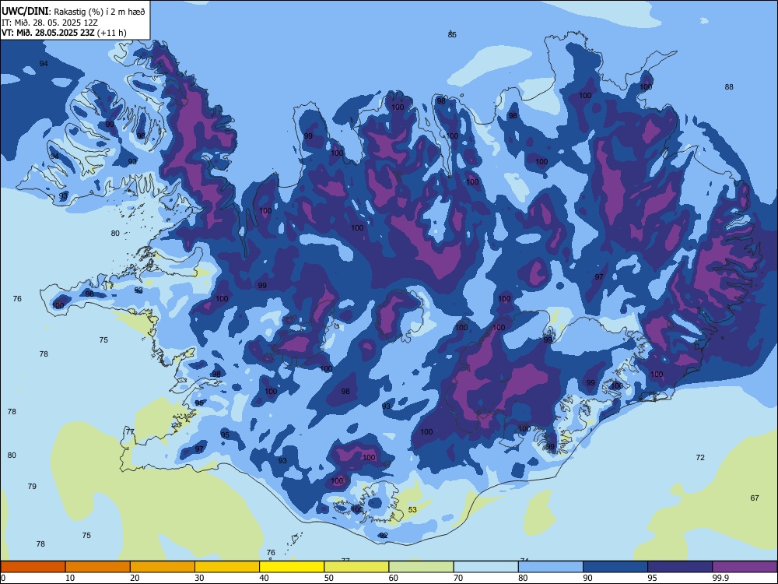Click the value 92 on the south coast

click(384, 536)
